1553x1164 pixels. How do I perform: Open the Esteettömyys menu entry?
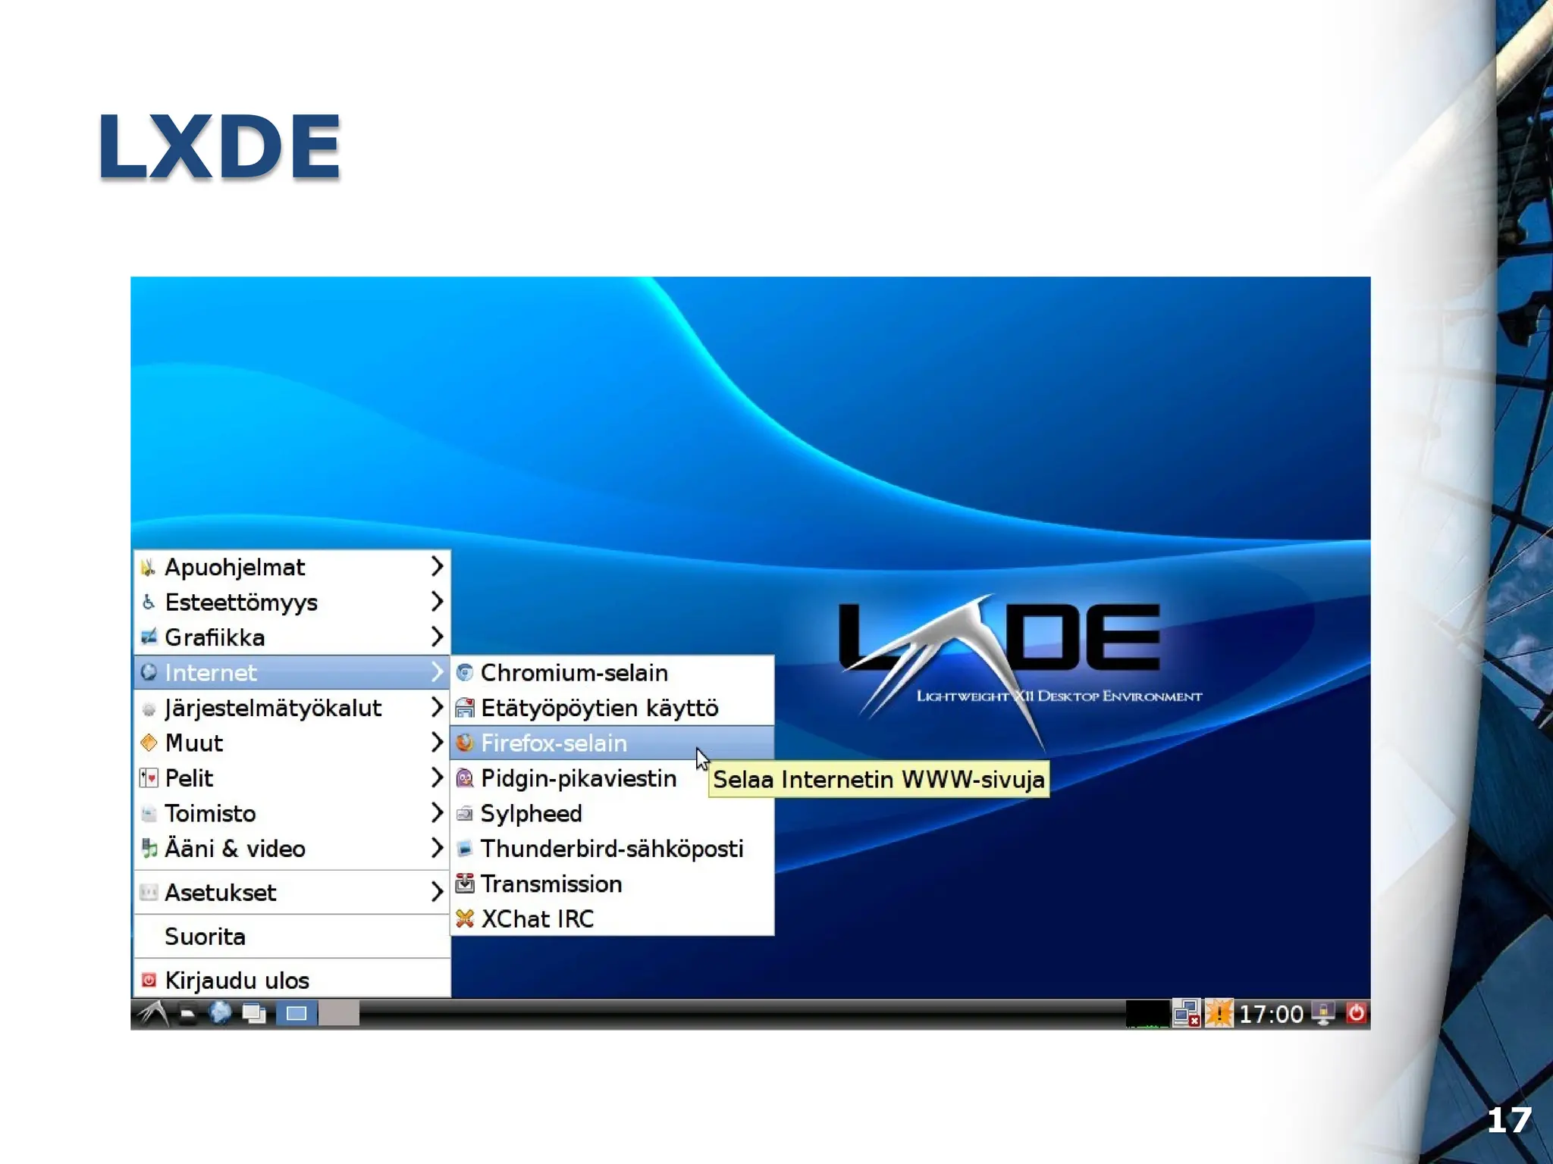click(292, 602)
